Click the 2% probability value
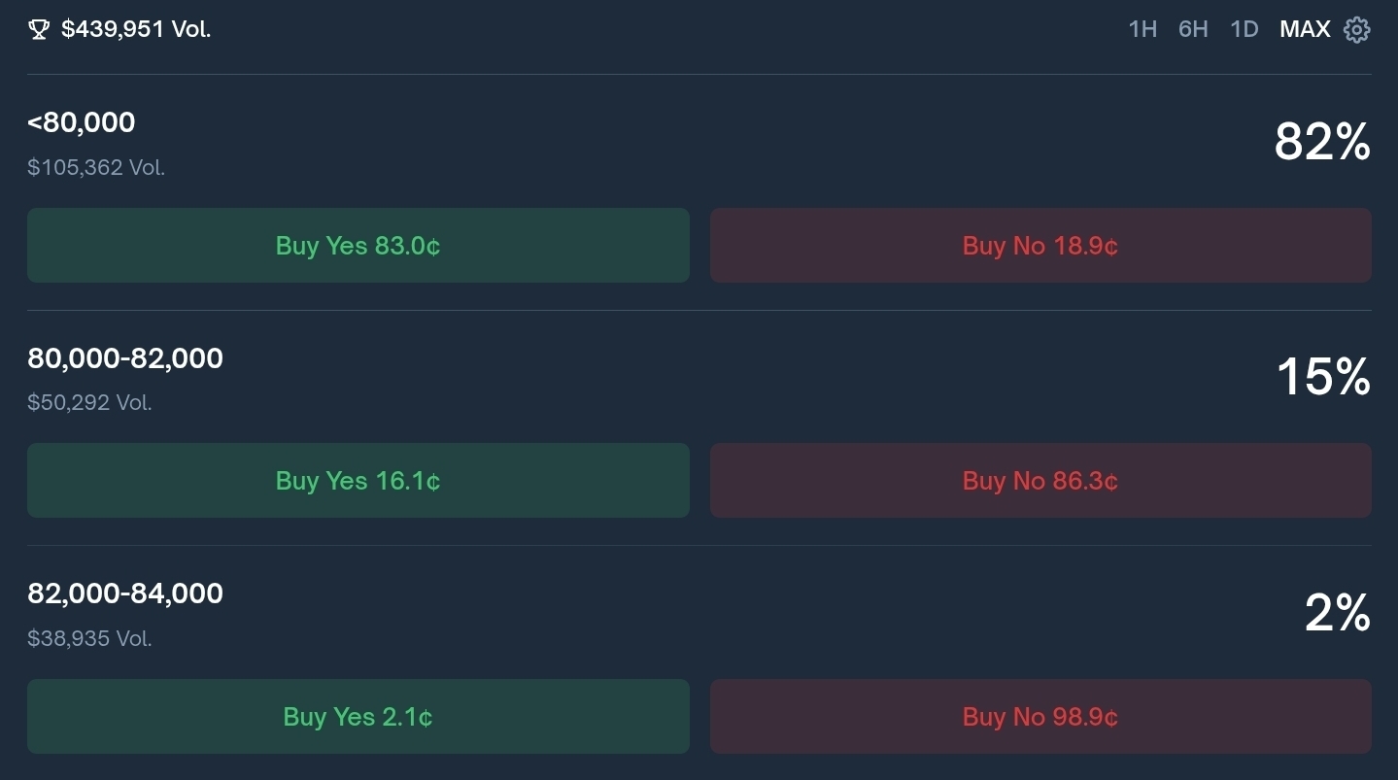 tap(1338, 614)
